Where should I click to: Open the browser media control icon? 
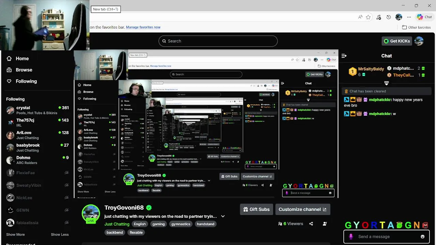click(x=379, y=17)
